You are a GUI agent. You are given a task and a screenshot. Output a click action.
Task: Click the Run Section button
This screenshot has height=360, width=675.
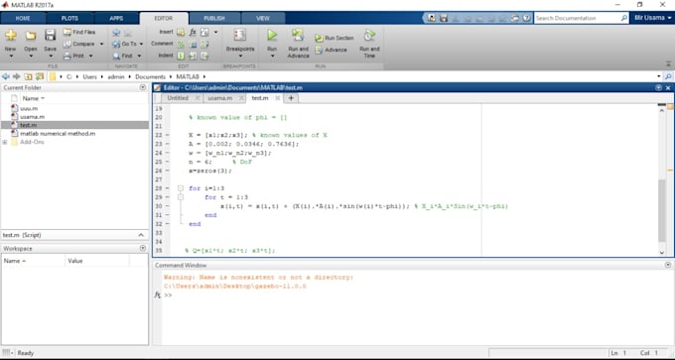pos(335,38)
